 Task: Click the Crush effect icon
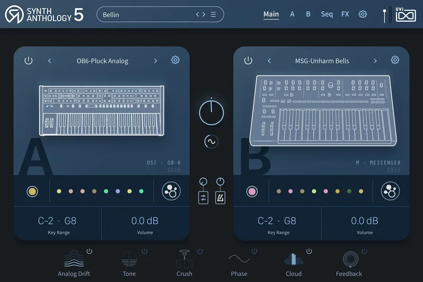point(184,259)
